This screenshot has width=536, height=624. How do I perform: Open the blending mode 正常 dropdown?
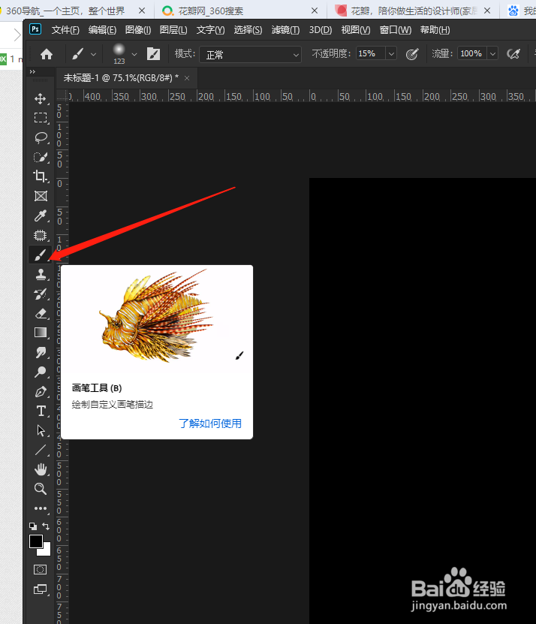coord(250,55)
